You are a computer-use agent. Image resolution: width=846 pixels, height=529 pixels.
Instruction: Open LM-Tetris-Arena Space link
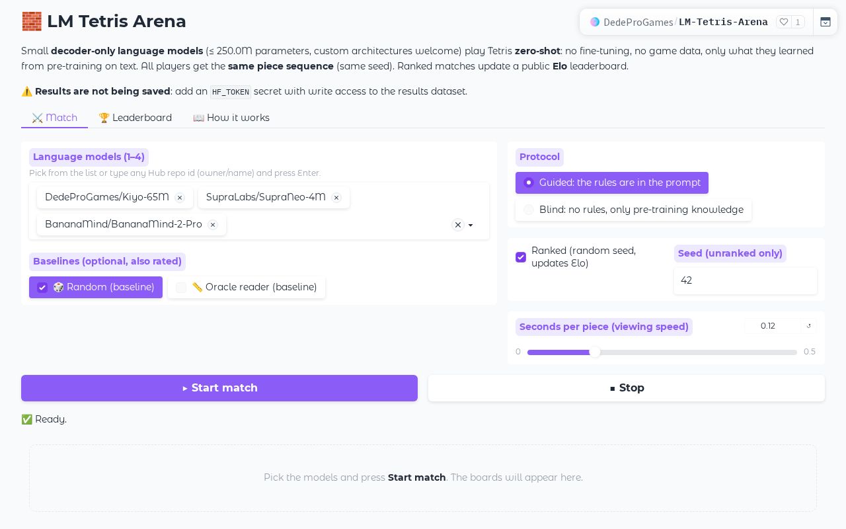click(723, 22)
